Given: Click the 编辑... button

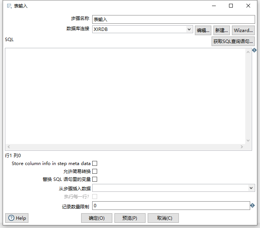Looking at the screenshot, I should [x=203, y=31].
